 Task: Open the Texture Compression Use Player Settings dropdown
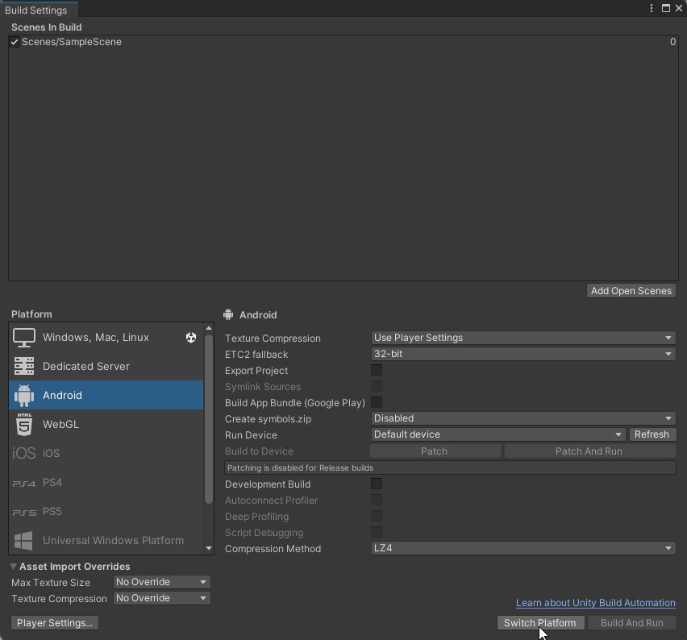[523, 338]
